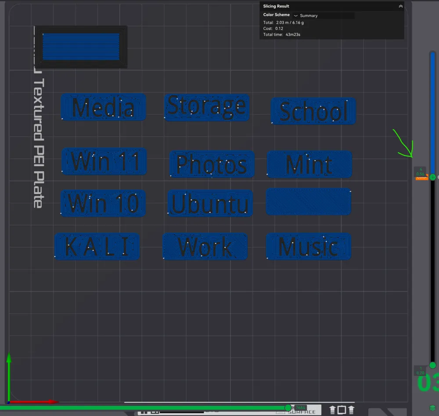Select the Media label object
Image resolution: width=439 pixels, height=416 pixels.
(104, 107)
